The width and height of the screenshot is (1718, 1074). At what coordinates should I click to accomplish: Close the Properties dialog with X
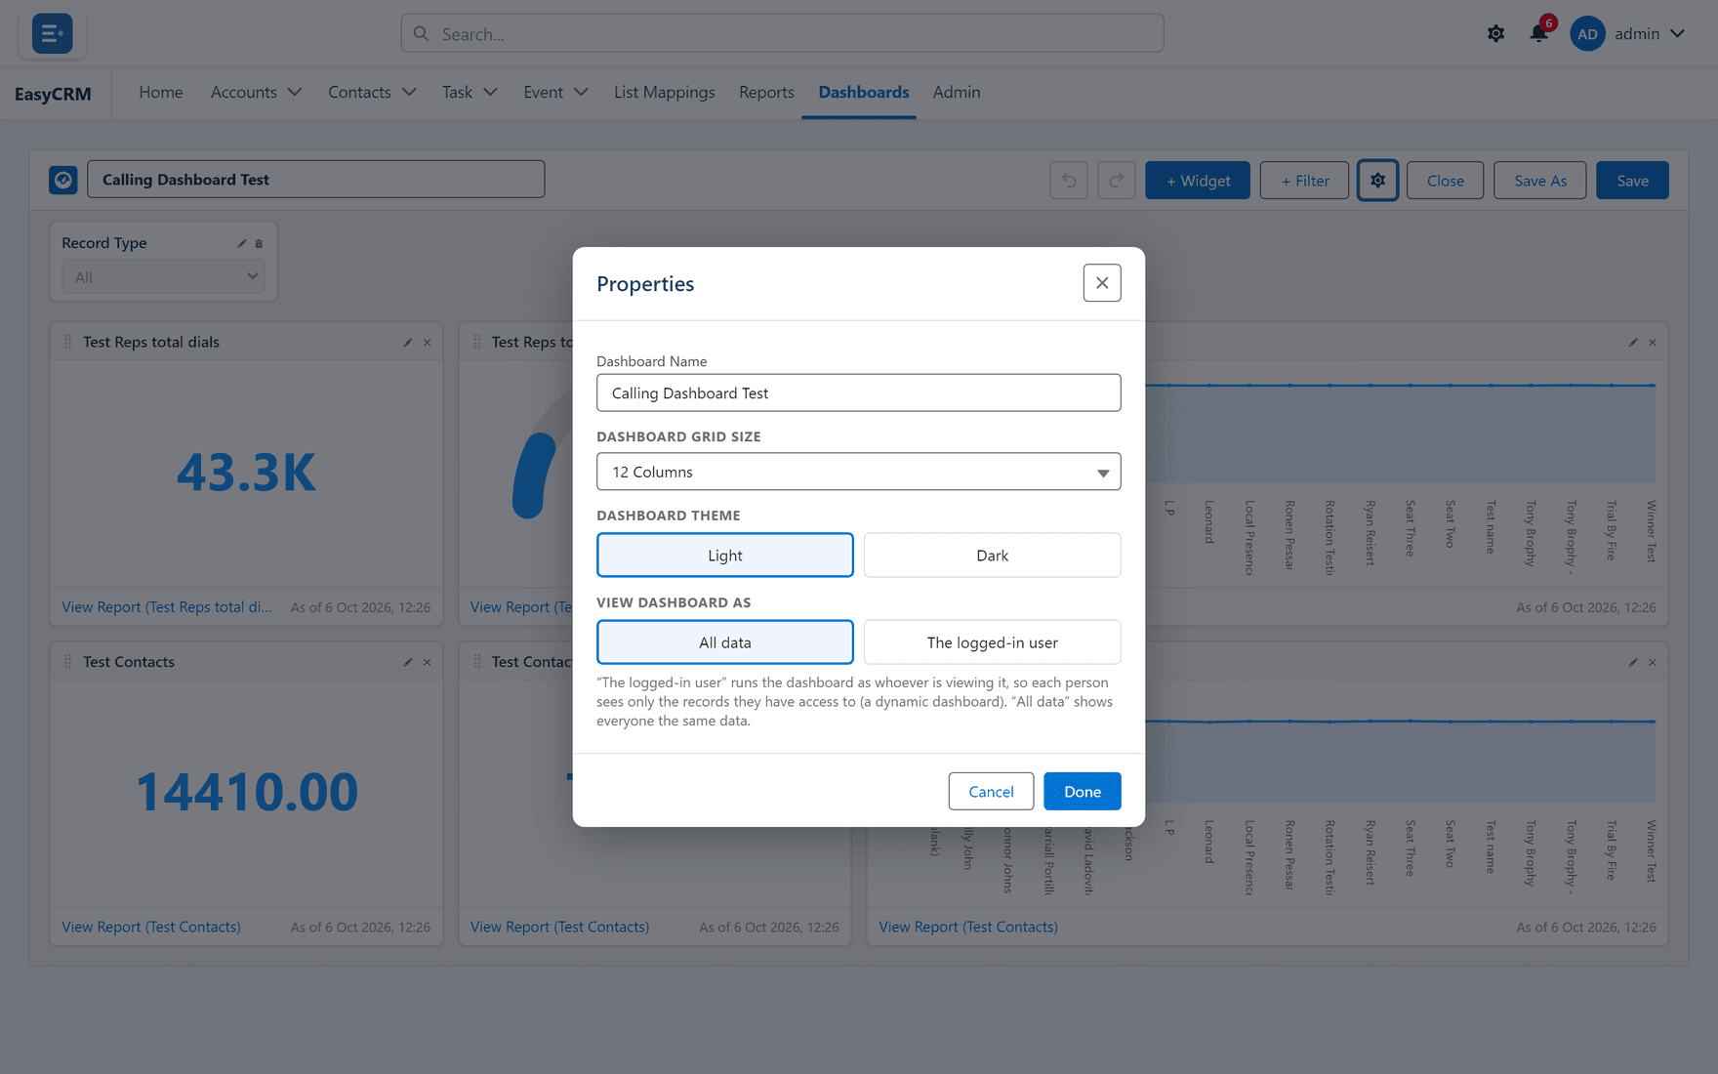[1102, 283]
